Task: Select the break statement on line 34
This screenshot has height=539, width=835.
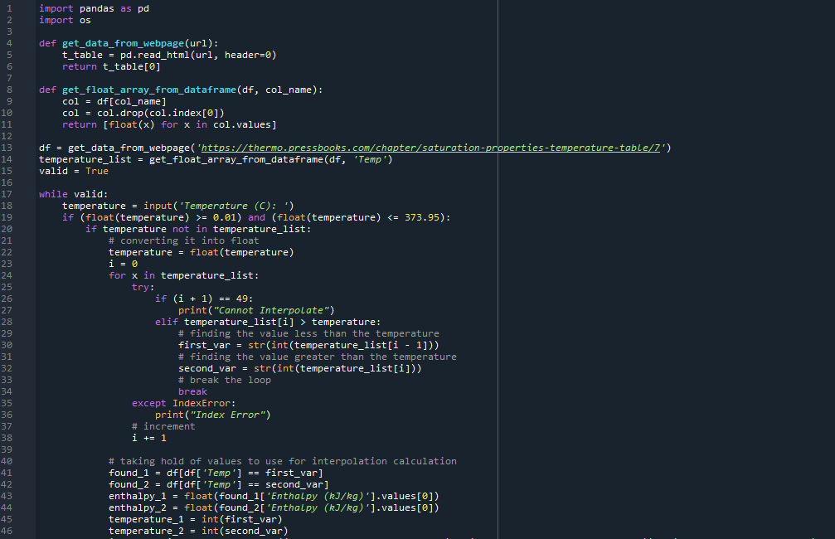Action: coord(192,391)
